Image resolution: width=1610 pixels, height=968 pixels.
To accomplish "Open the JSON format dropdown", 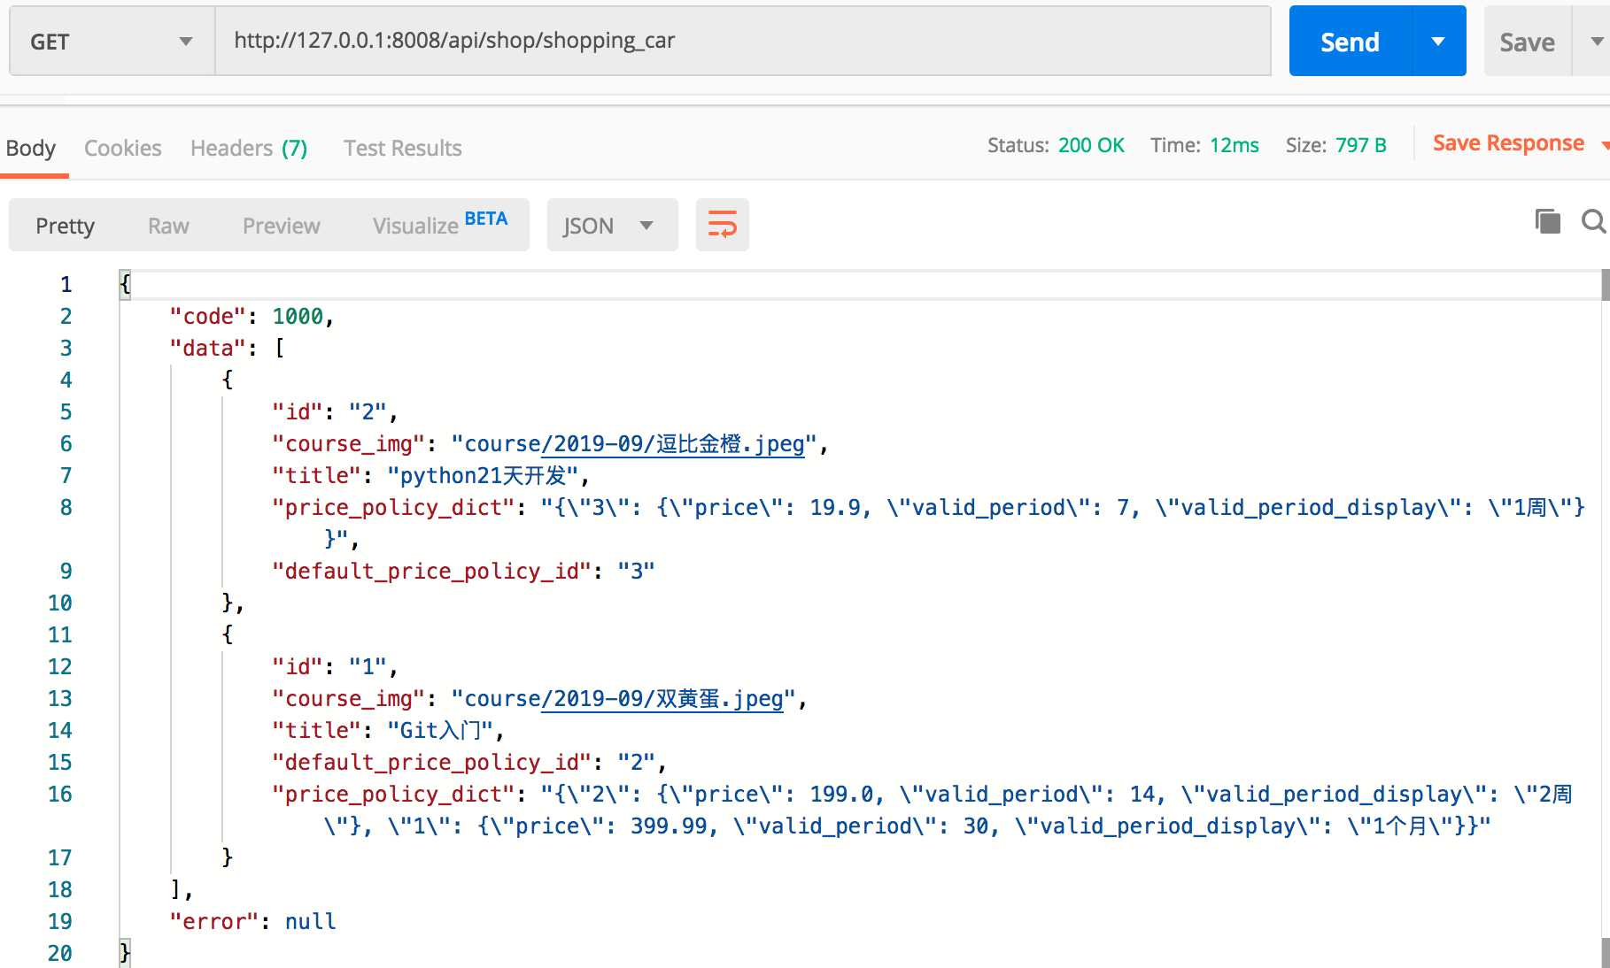I will point(612,225).
